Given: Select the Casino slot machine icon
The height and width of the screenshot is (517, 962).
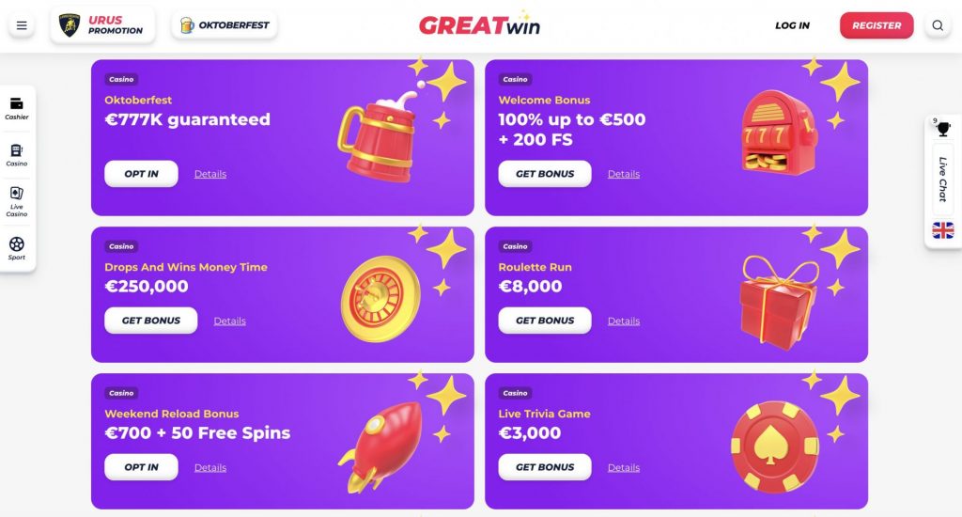Looking at the screenshot, I should coord(17,150).
